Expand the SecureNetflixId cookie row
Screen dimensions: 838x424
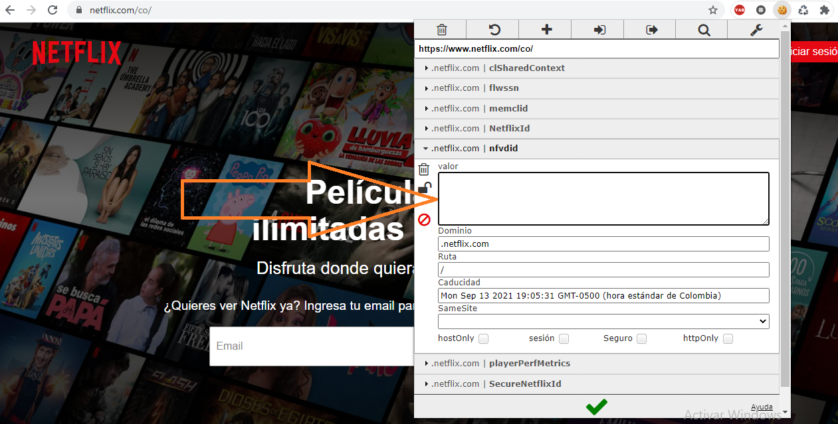(x=597, y=384)
